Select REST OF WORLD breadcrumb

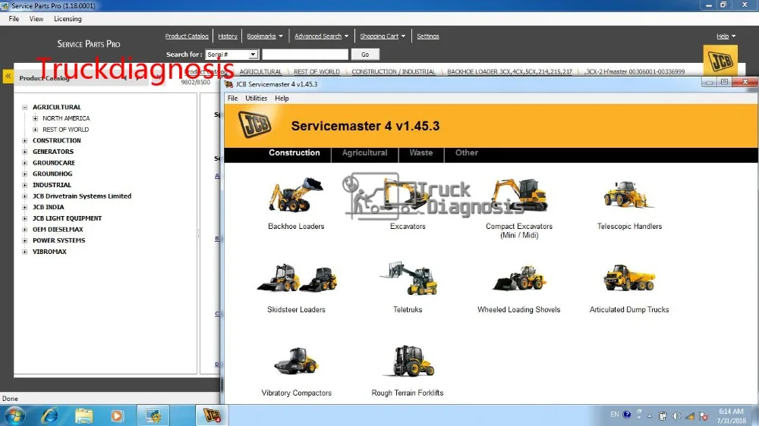point(317,71)
